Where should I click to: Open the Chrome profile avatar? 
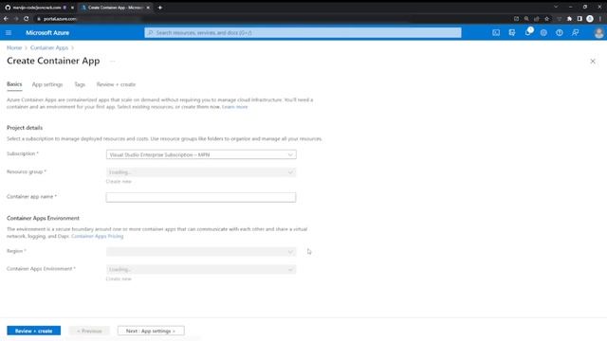click(590, 19)
